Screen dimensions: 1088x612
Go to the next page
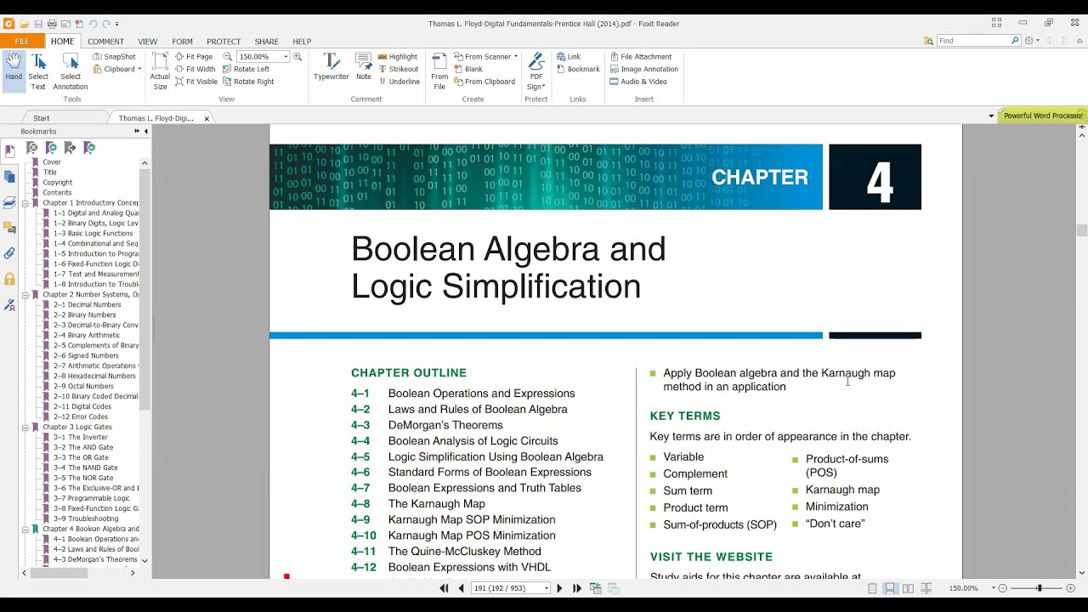pos(559,588)
